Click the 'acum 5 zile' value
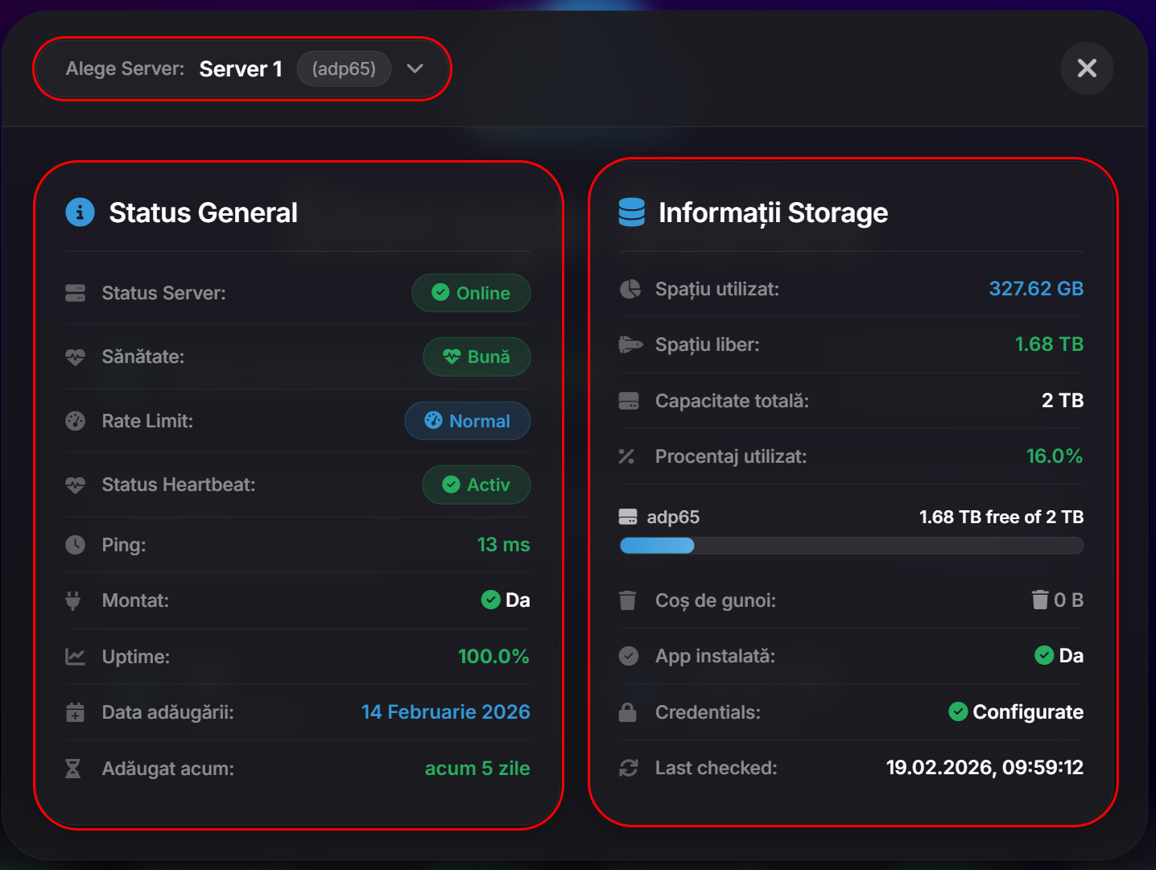The height and width of the screenshot is (870, 1156). click(477, 769)
